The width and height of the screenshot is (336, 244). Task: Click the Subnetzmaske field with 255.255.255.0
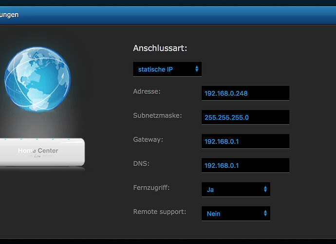coord(245,117)
